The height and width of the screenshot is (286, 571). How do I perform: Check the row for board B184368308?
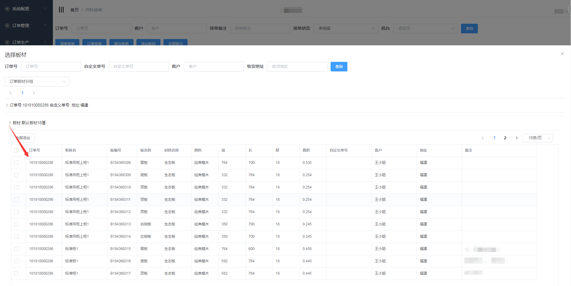[x=16, y=163]
